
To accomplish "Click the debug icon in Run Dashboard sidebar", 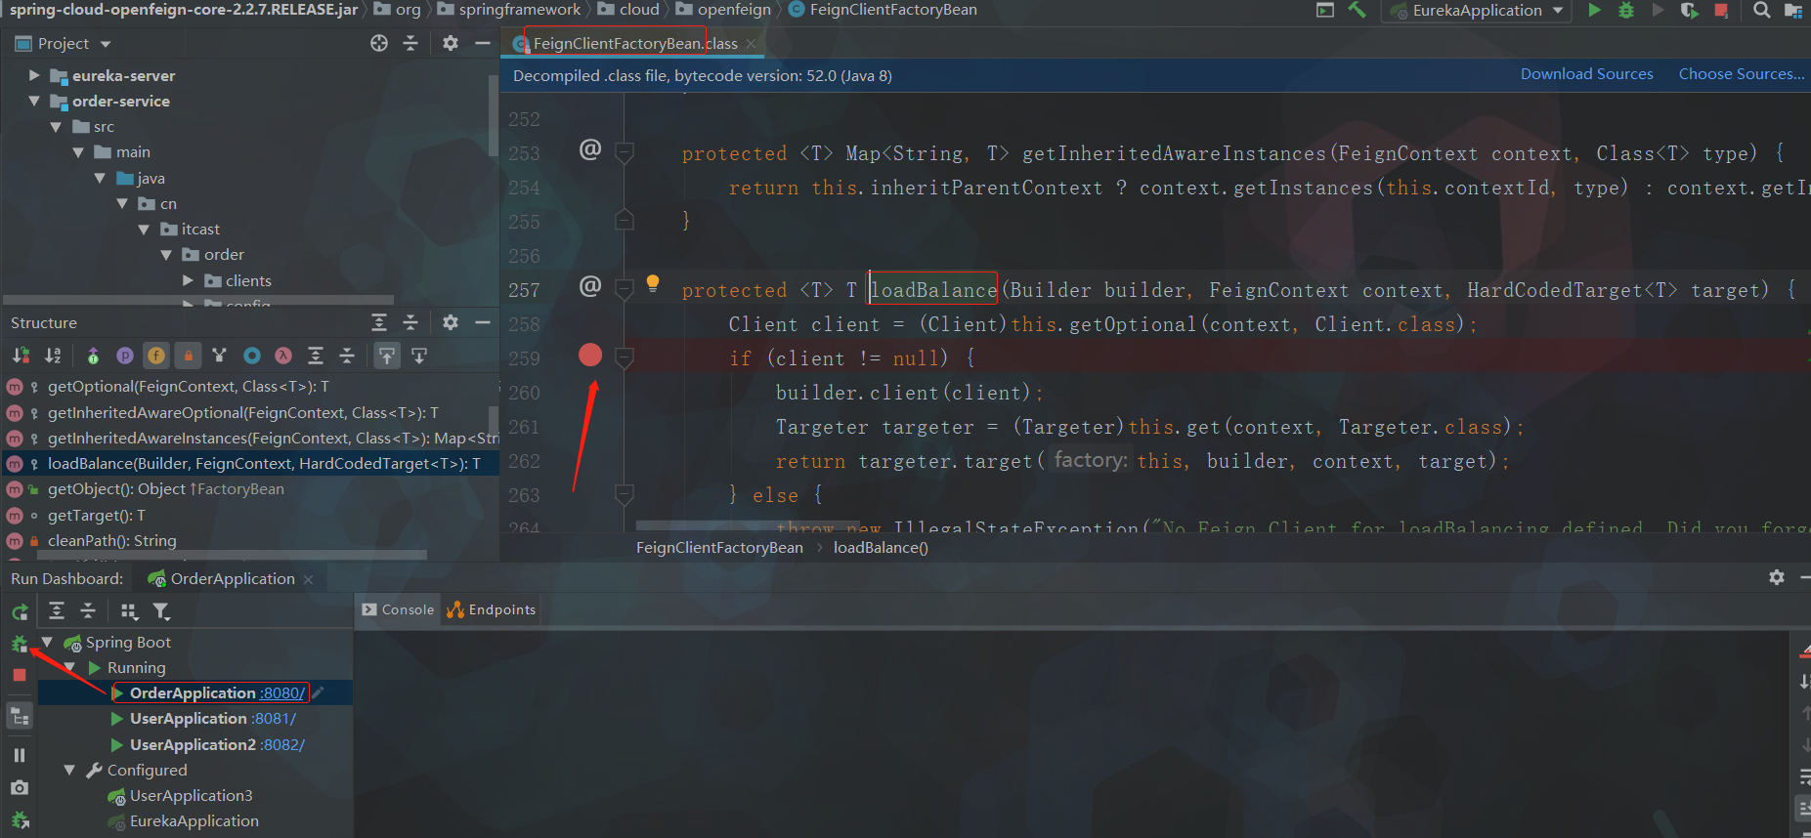I will 20,644.
